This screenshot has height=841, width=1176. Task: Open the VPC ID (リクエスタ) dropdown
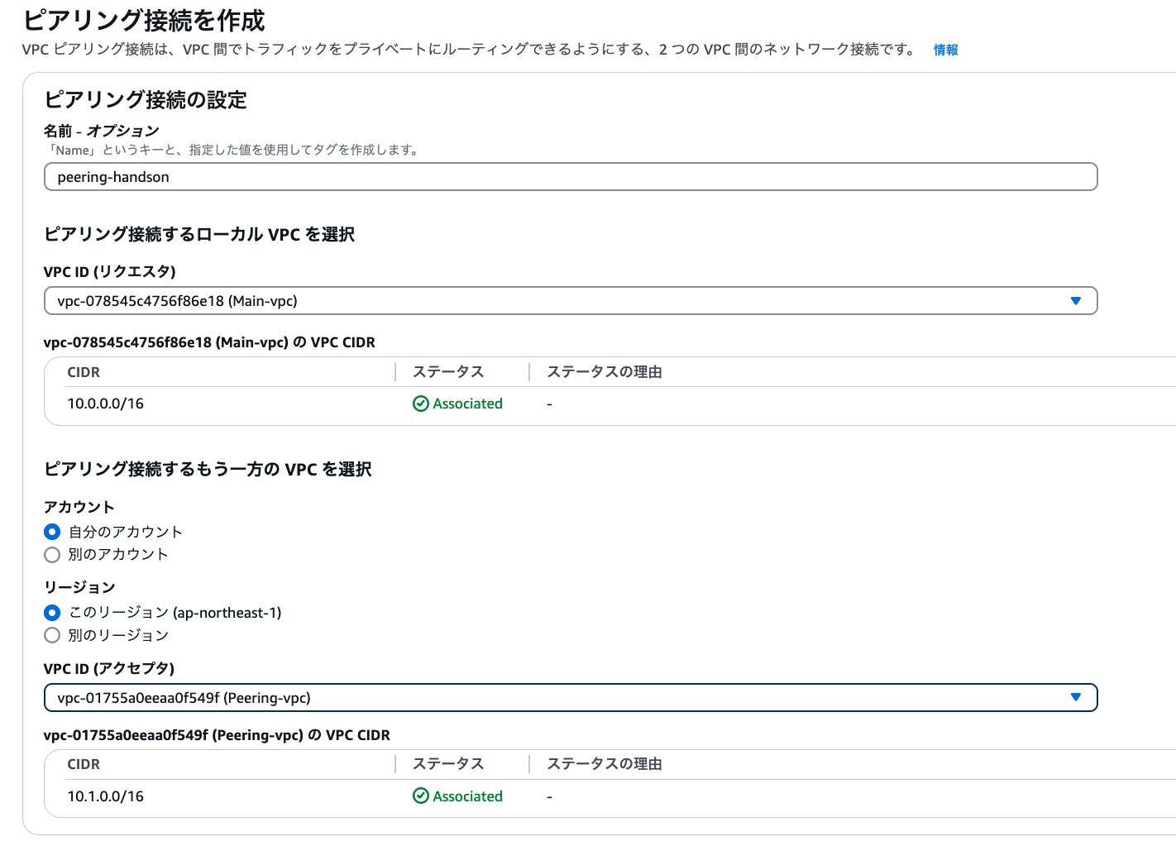pos(571,301)
